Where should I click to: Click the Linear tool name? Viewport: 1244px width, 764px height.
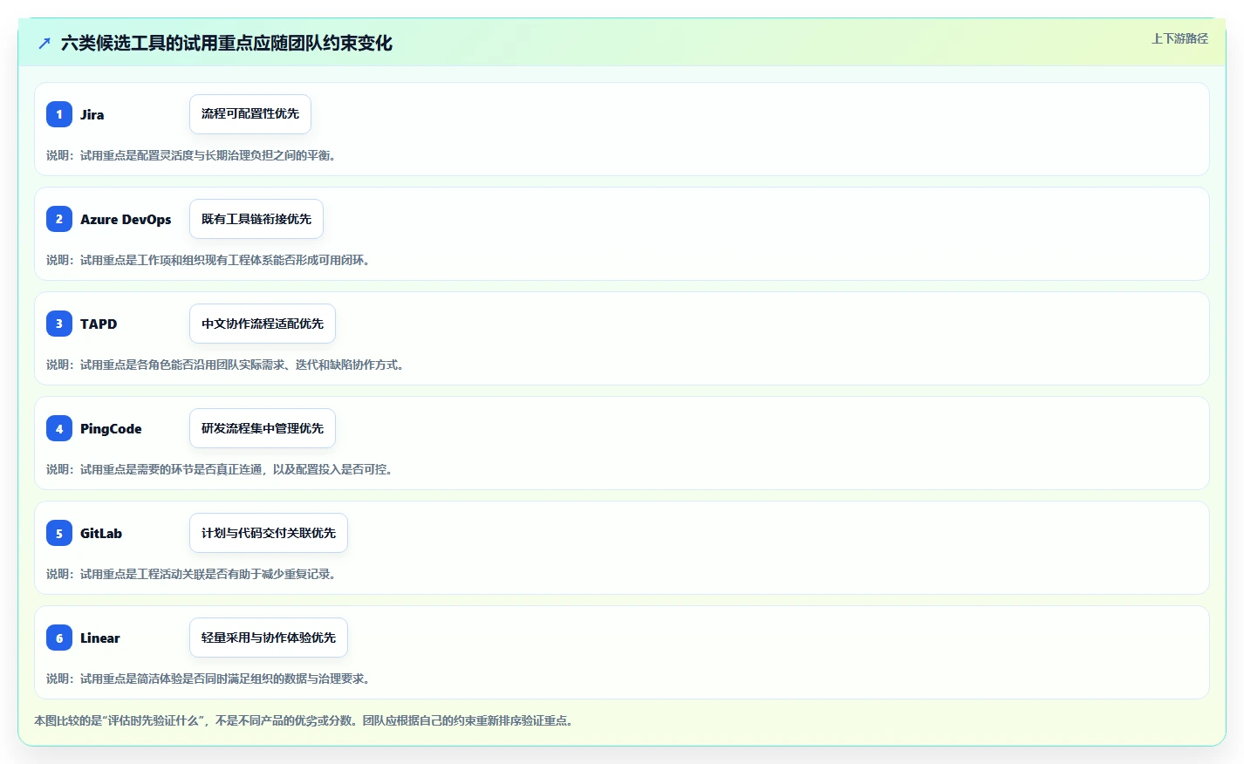100,638
